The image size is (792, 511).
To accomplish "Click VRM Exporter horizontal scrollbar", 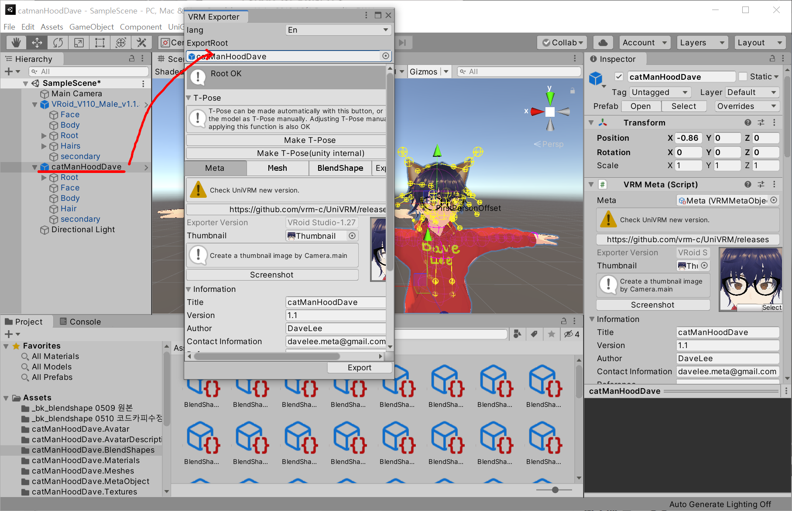I will (267, 356).
